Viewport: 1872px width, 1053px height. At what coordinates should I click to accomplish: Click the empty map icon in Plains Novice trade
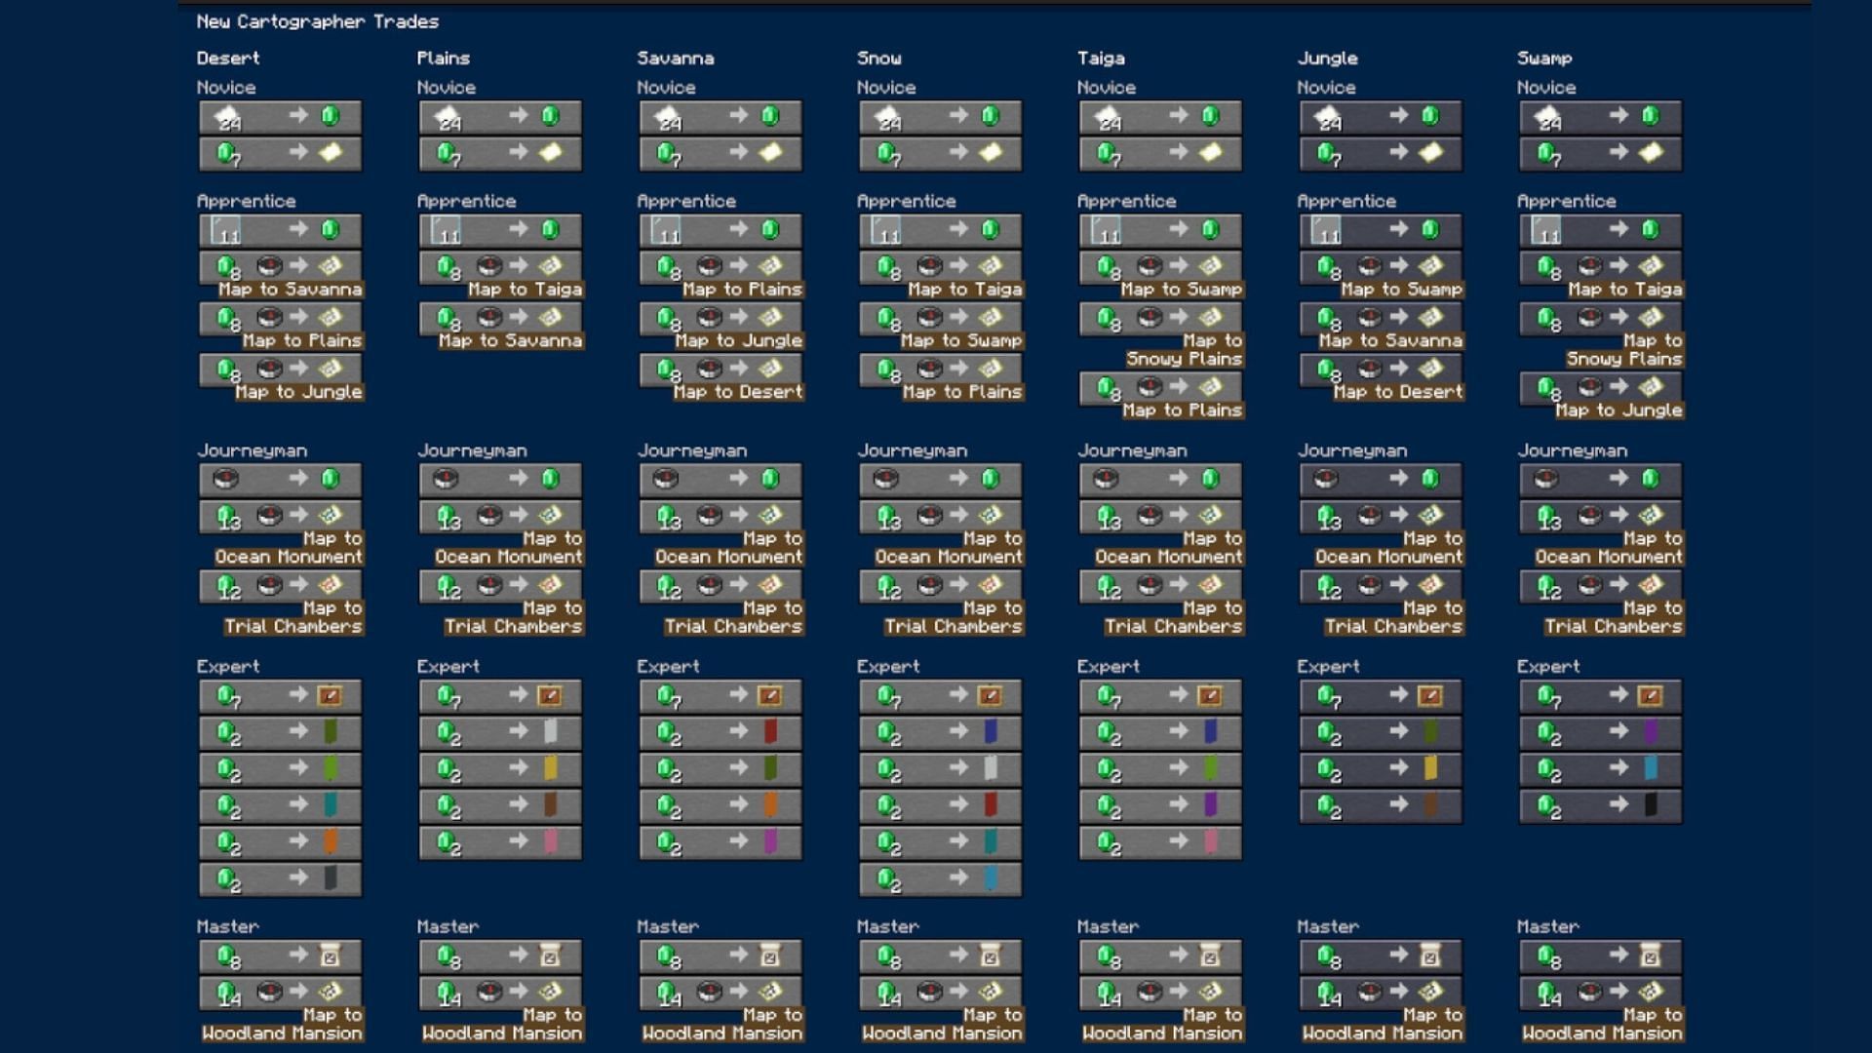(x=551, y=153)
